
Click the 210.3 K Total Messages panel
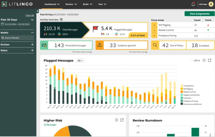coord(64,30)
